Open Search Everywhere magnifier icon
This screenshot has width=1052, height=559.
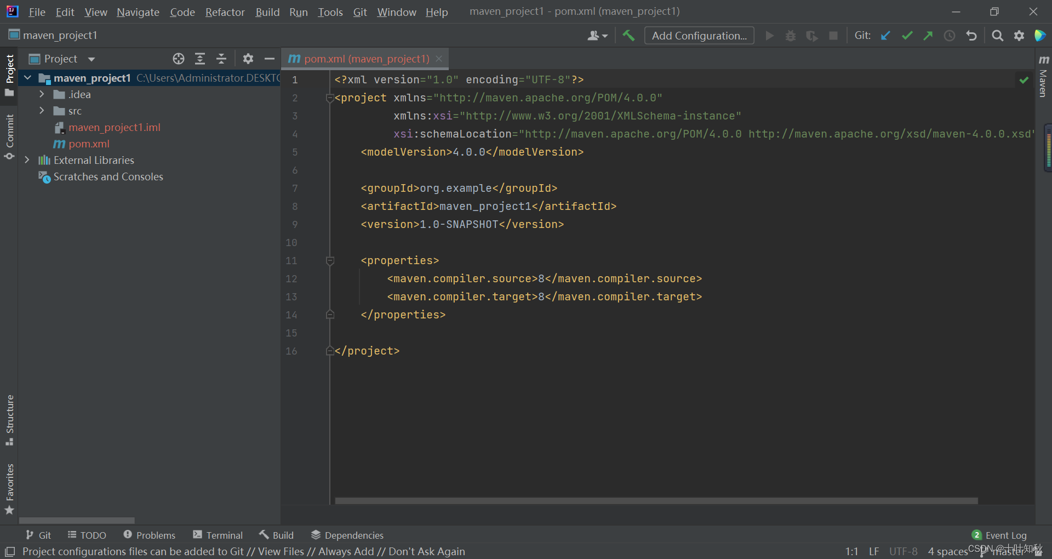click(998, 36)
